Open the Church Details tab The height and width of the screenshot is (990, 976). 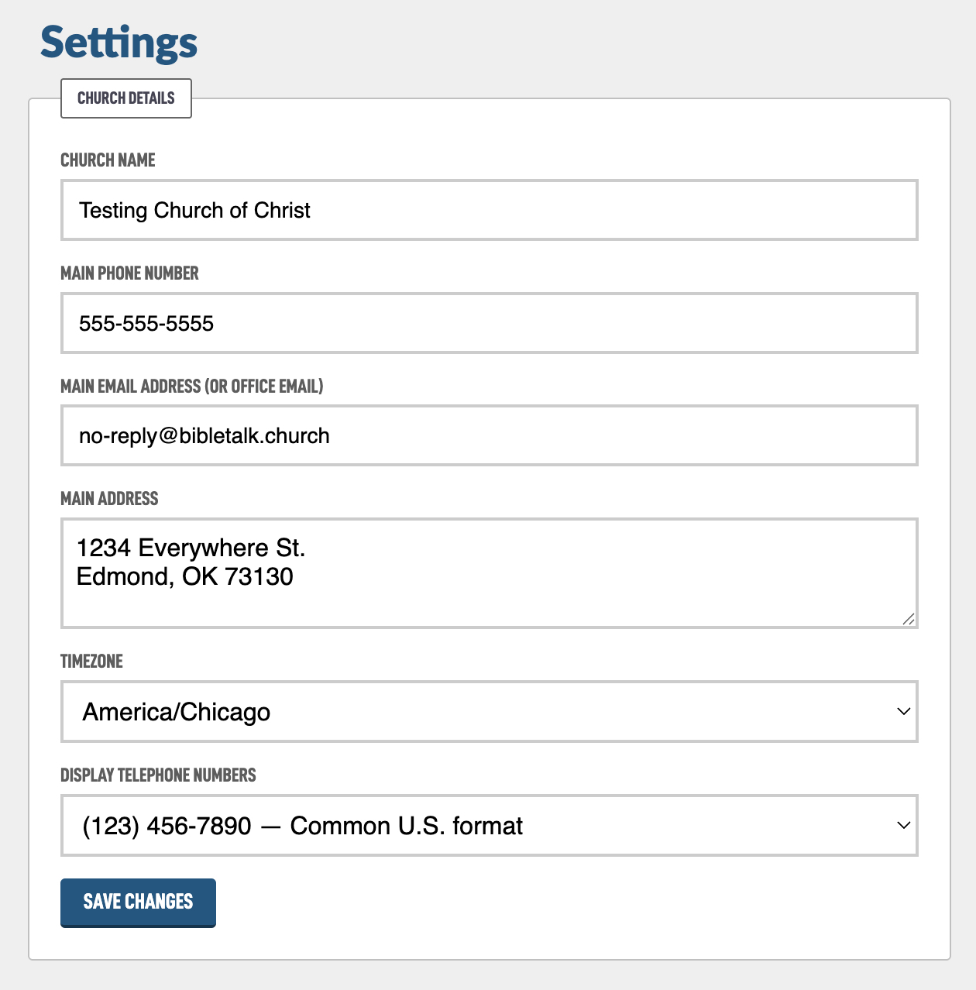[126, 98]
